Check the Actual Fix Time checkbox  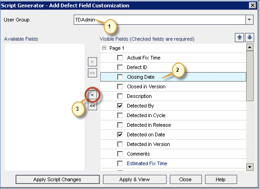(120, 58)
